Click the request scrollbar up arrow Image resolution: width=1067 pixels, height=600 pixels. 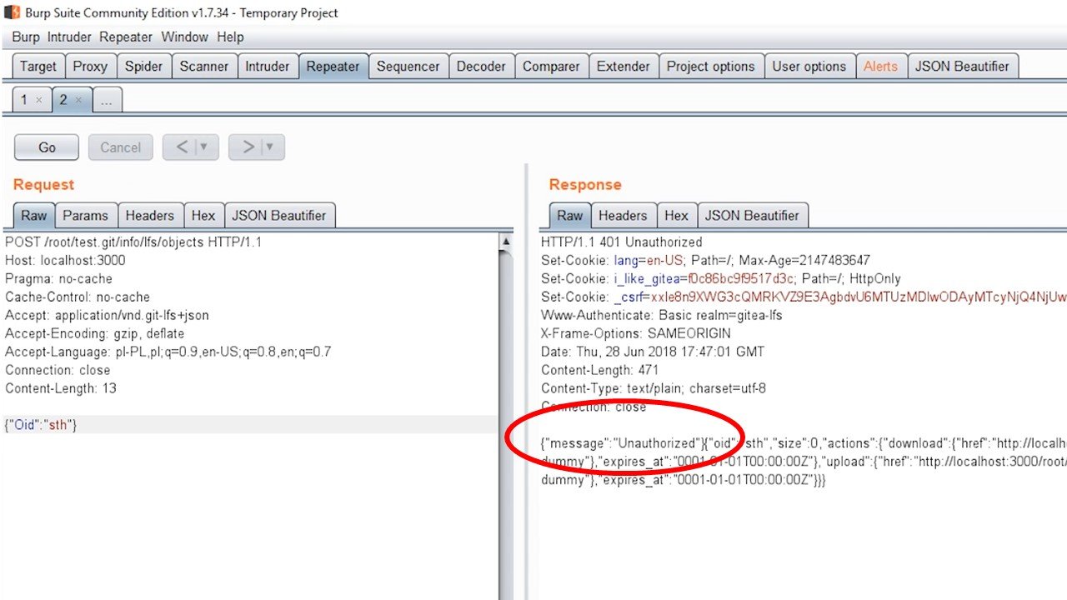(505, 242)
